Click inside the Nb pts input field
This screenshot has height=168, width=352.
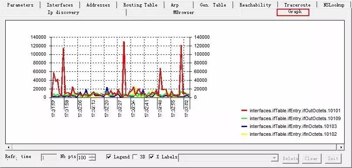[x=83, y=158]
